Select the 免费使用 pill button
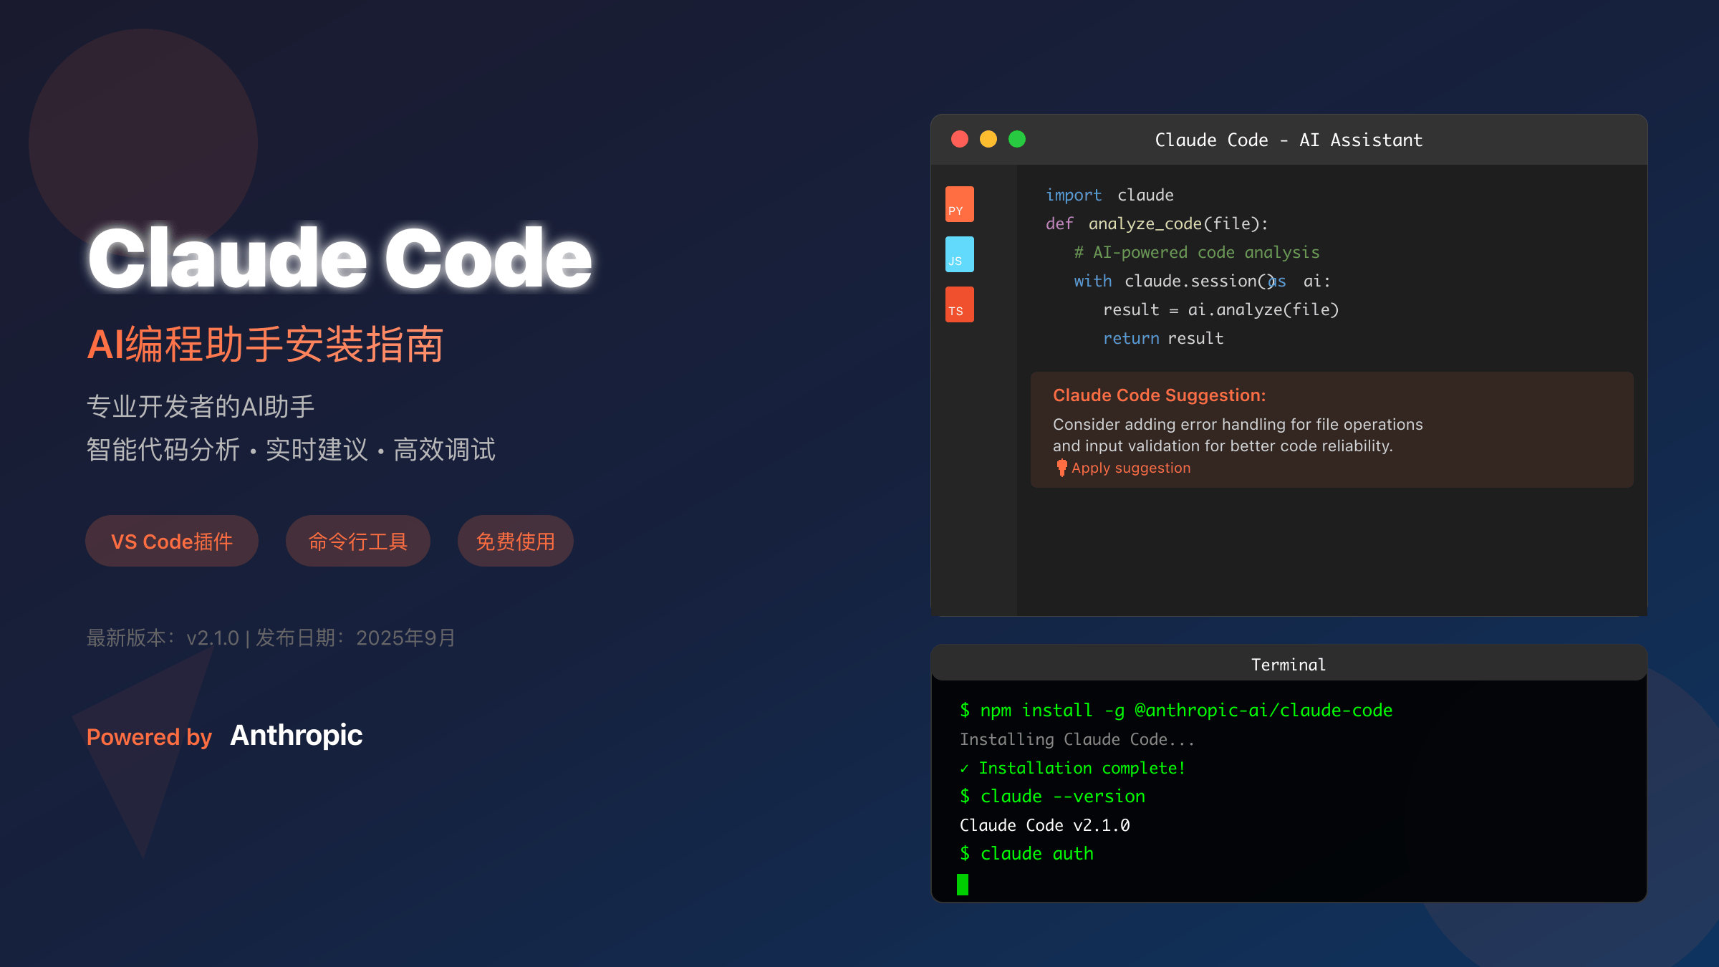The width and height of the screenshot is (1719, 967). (516, 541)
